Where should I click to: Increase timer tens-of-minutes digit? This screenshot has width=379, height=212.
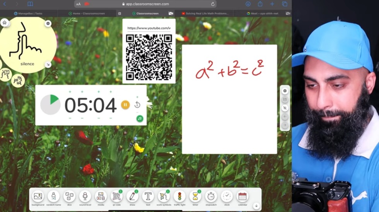70,92
